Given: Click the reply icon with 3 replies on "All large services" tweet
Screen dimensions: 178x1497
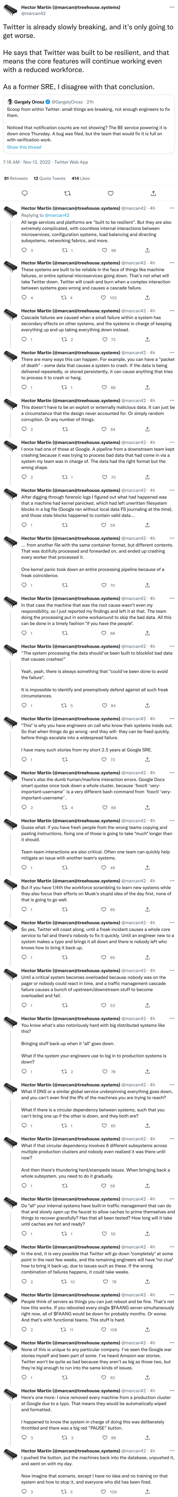Looking at the screenshot, I should coord(24,250).
